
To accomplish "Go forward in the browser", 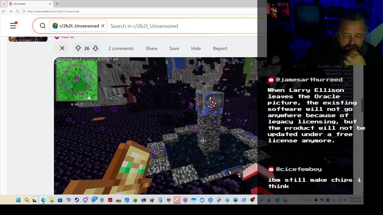I will click(10, 11).
